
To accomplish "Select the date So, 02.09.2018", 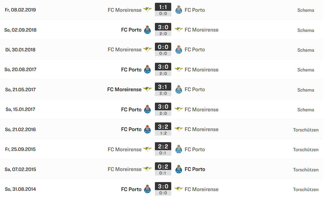I will pyautogui.click(x=21, y=30).
